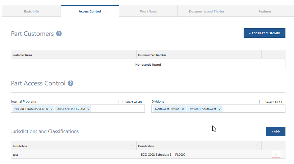Delete the test jurisdiction row

point(276,154)
